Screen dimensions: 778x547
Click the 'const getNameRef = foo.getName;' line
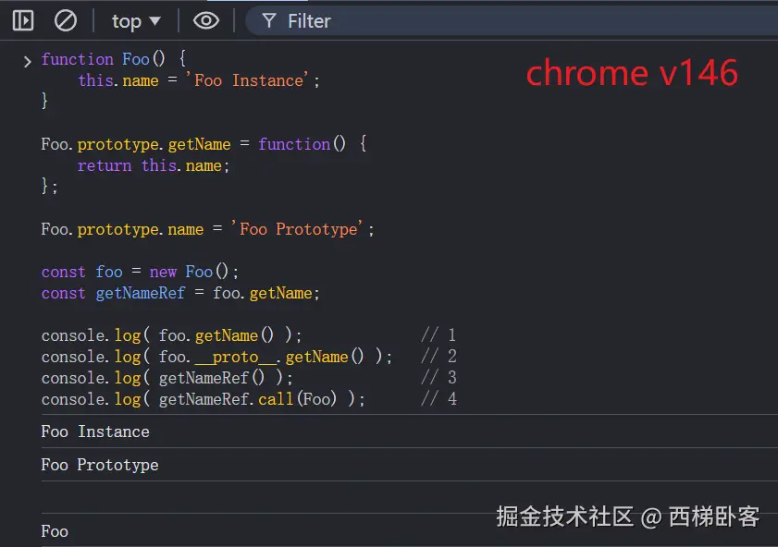tap(180, 293)
